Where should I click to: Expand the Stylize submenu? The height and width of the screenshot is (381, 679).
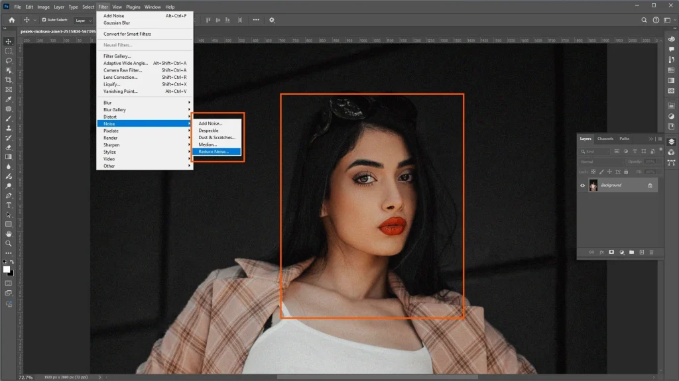145,152
